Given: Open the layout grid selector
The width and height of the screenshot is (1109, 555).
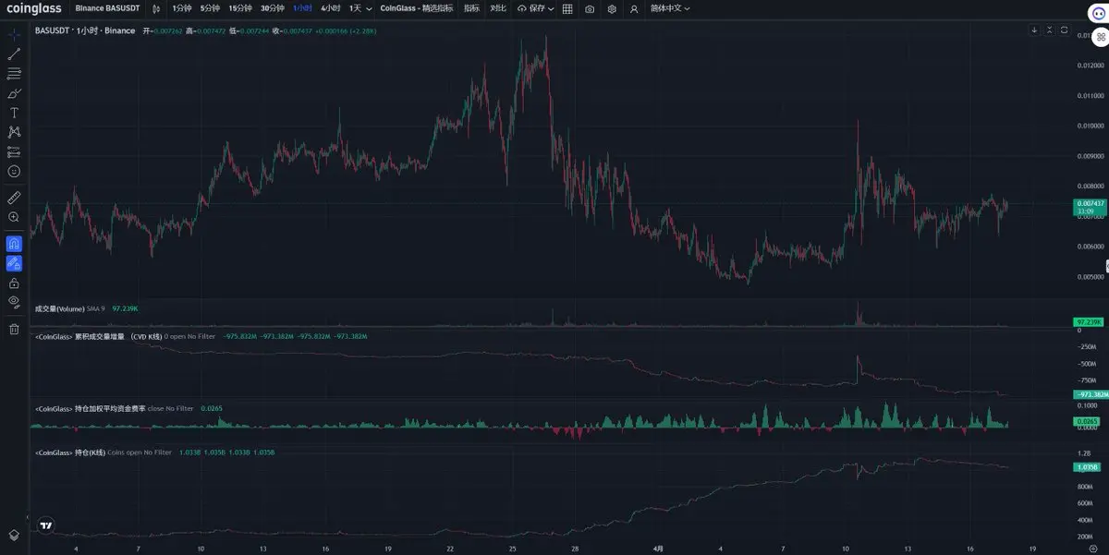Looking at the screenshot, I should [x=567, y=8].
